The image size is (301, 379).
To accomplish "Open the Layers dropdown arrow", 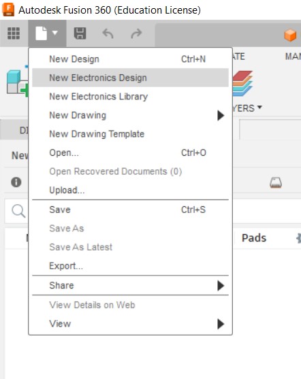I will (x=259, y=107).
